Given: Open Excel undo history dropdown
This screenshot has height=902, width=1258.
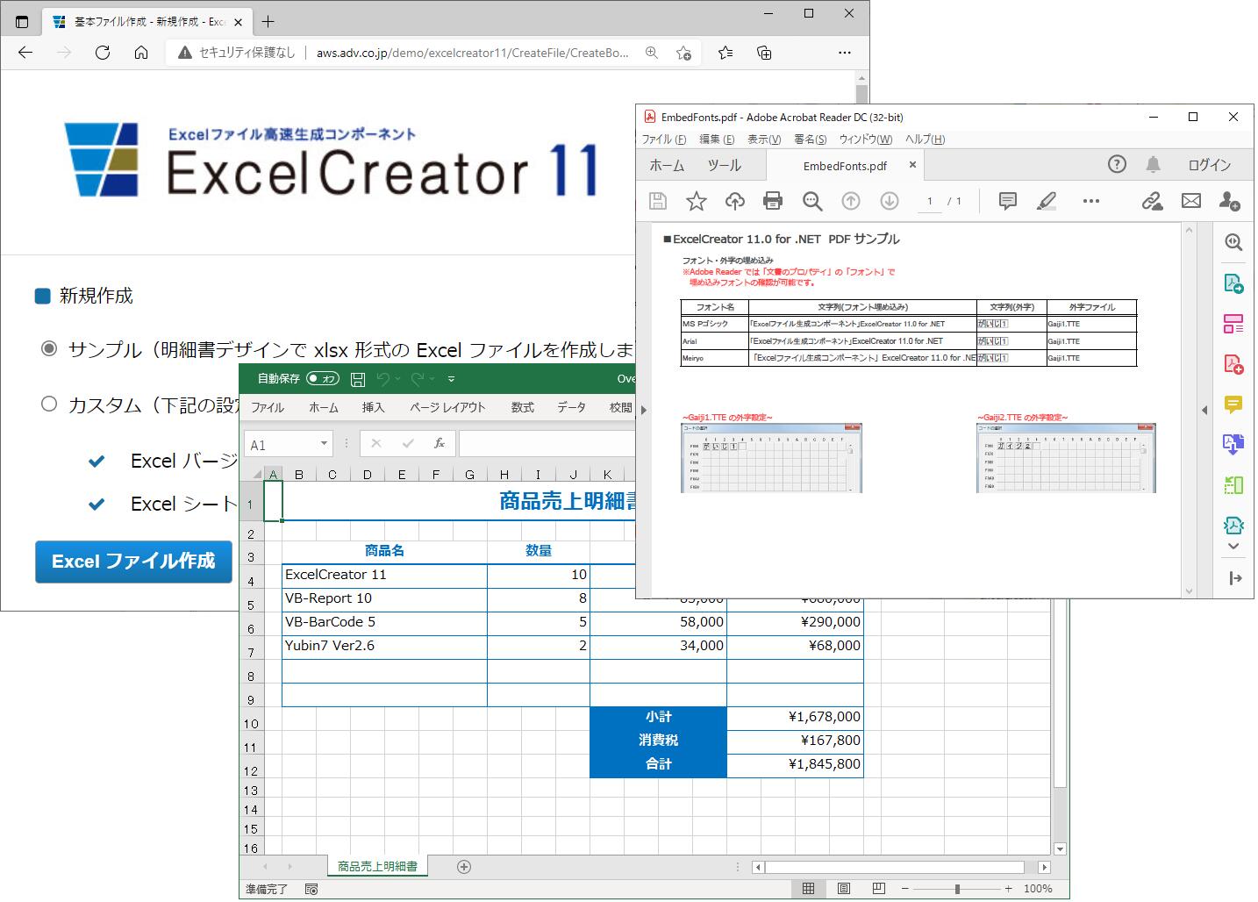Looking at the screenshot, I should pyautogui.click(x=398, y=379).
